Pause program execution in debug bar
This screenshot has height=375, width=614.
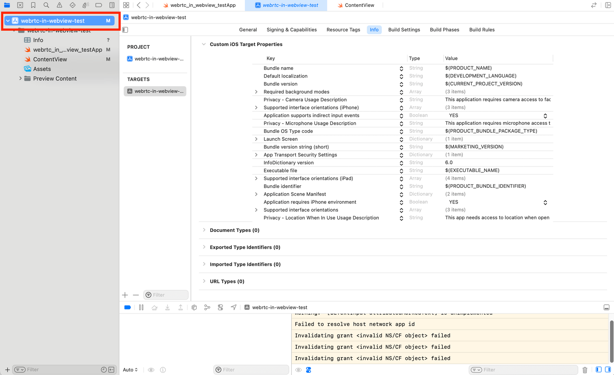(141, 307)
